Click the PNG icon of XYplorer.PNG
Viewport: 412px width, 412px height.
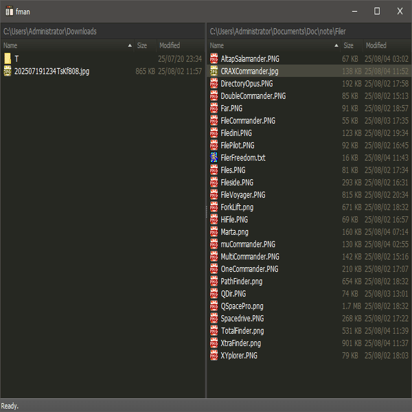(x=214, y=356)
